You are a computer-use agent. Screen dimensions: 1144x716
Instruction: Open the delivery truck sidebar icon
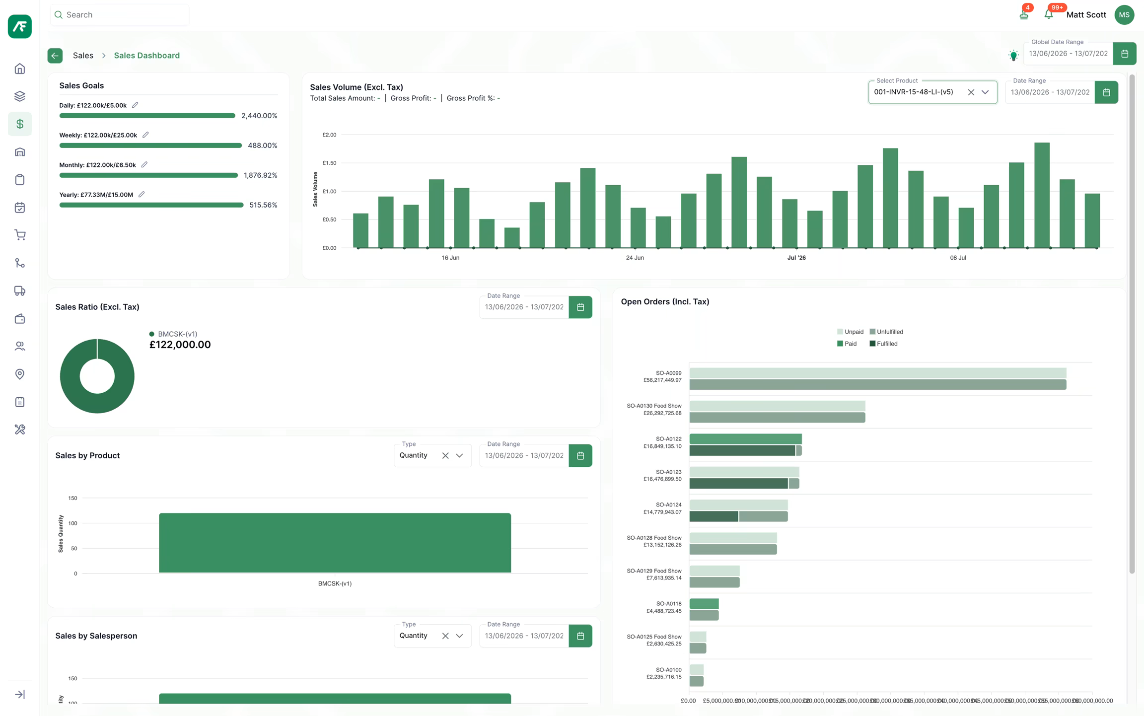pyautogui.click(x=20, y=290)
